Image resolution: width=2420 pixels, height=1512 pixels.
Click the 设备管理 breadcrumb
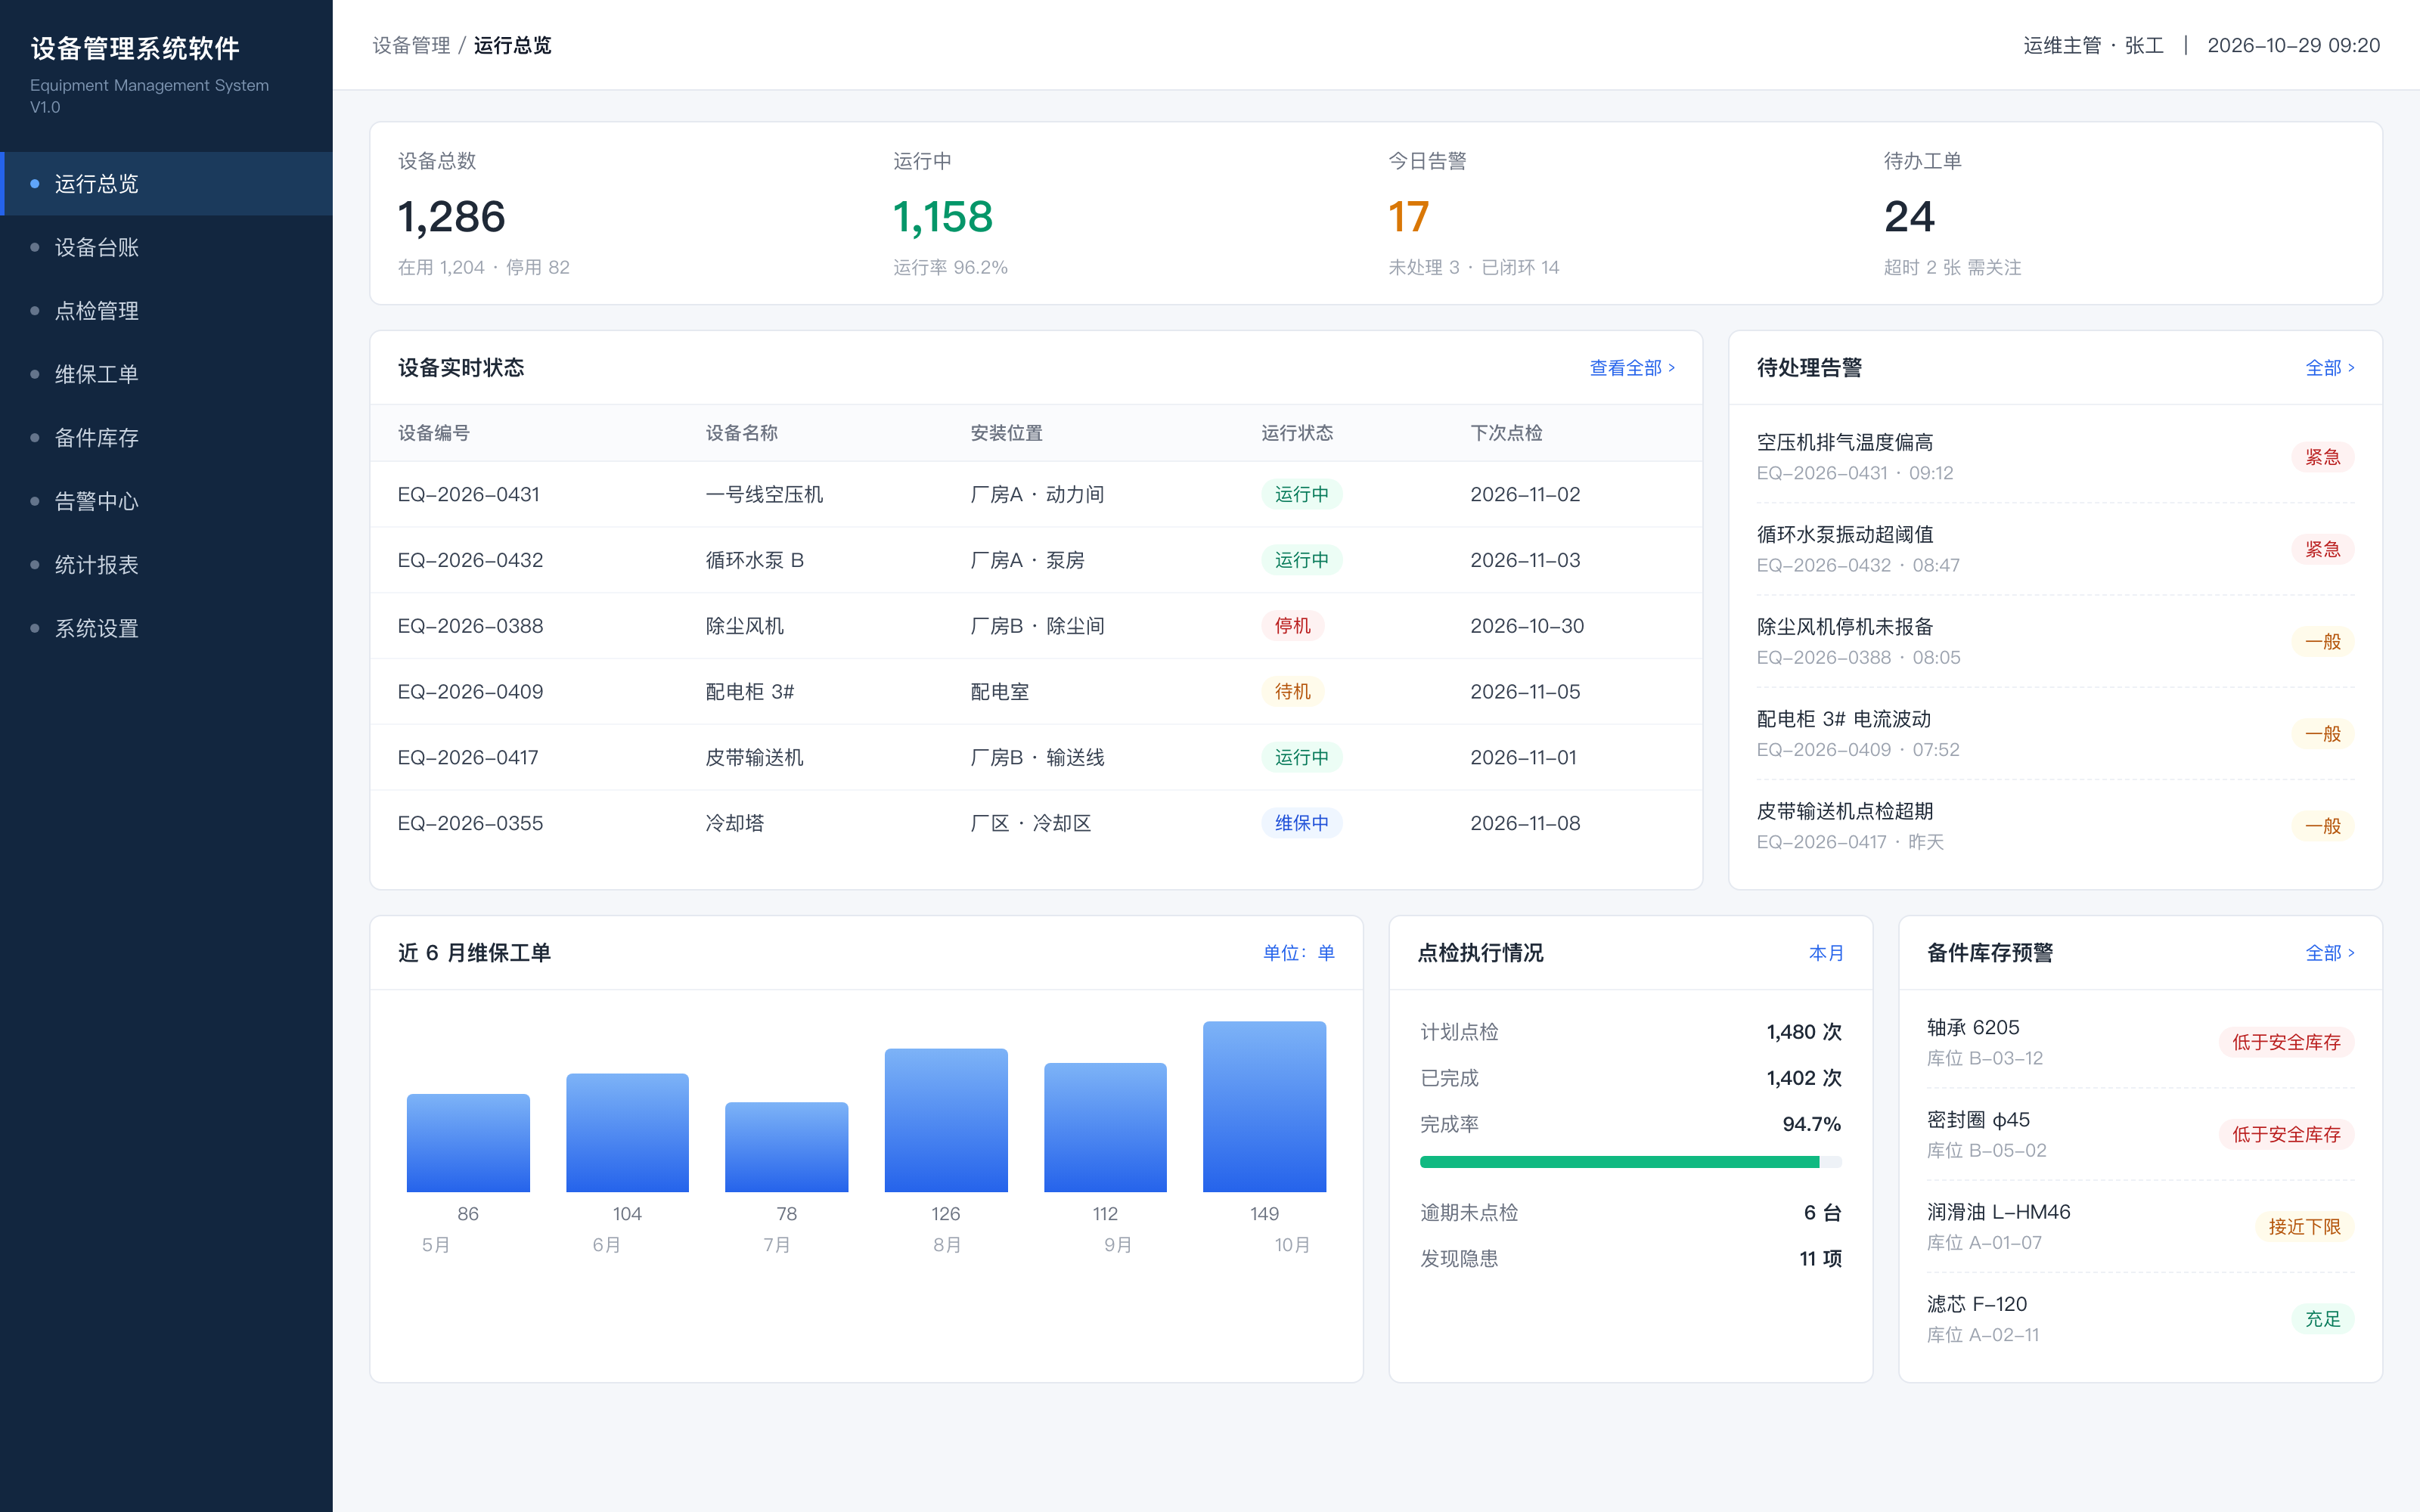click(x=411, y=46)
